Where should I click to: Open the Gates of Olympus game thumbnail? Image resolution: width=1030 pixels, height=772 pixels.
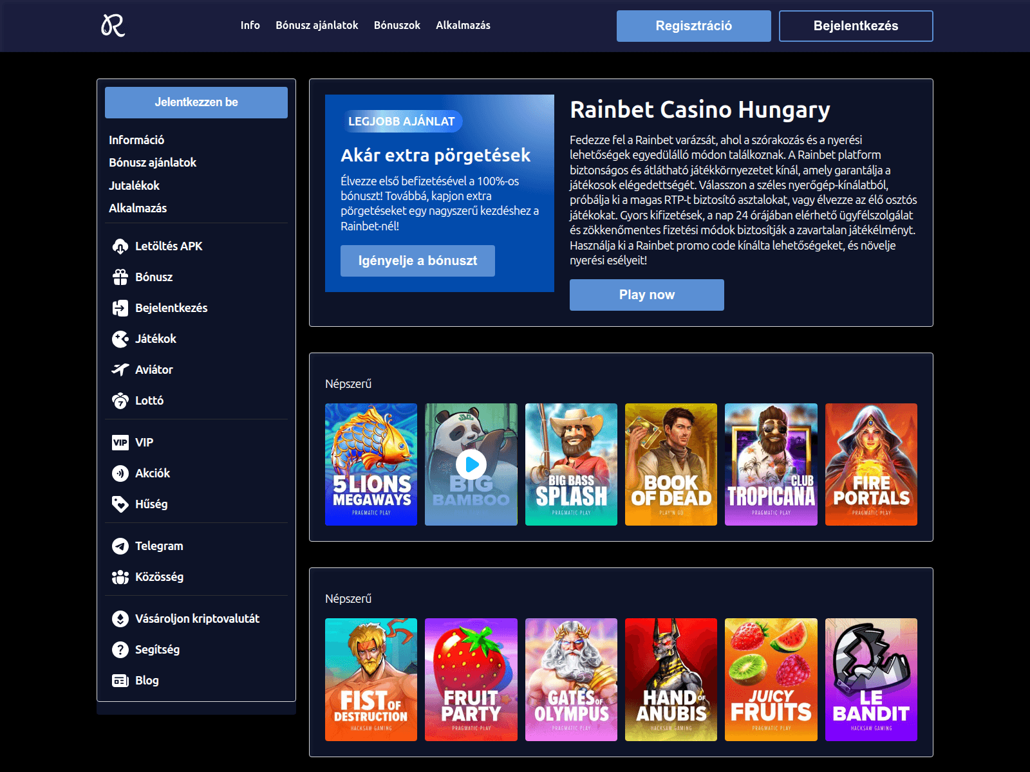pos(571,679)
